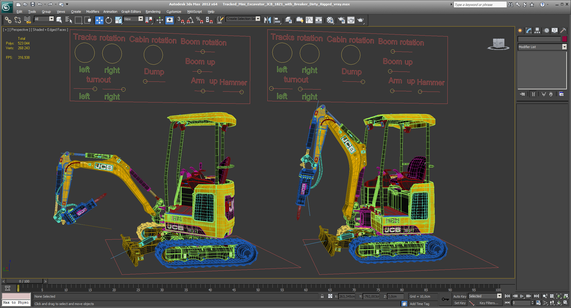This screenshot has height=308, width=571.
Task: Select the Link tool in toolbar
Action: [x=8, y=20]
